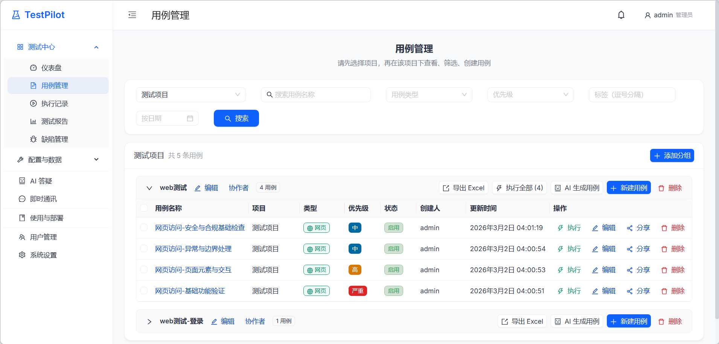Select checkbox for 网页访问-基础功能验证 row
The width and height of the screenshot is (719, 344).
tap(144, 291)
